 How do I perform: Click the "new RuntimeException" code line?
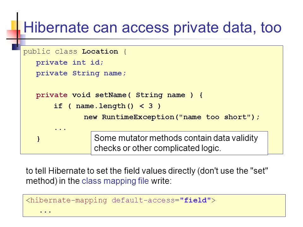coord(172,117)
